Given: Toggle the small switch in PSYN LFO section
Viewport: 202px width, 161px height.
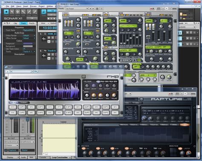Looking at the screenshot, I should [x=148, y=37].
